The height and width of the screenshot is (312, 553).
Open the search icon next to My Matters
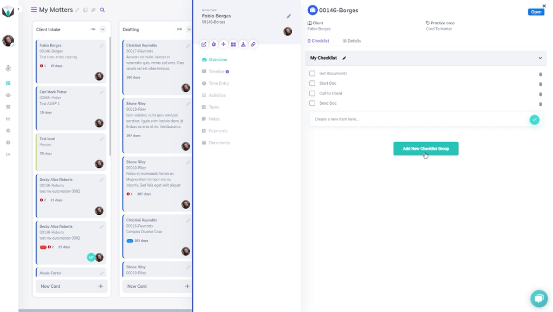coord(103,10)
